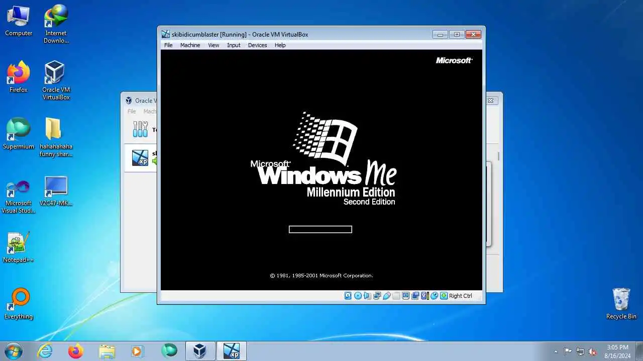Open Windows Explorer from the taskbar

107,351
